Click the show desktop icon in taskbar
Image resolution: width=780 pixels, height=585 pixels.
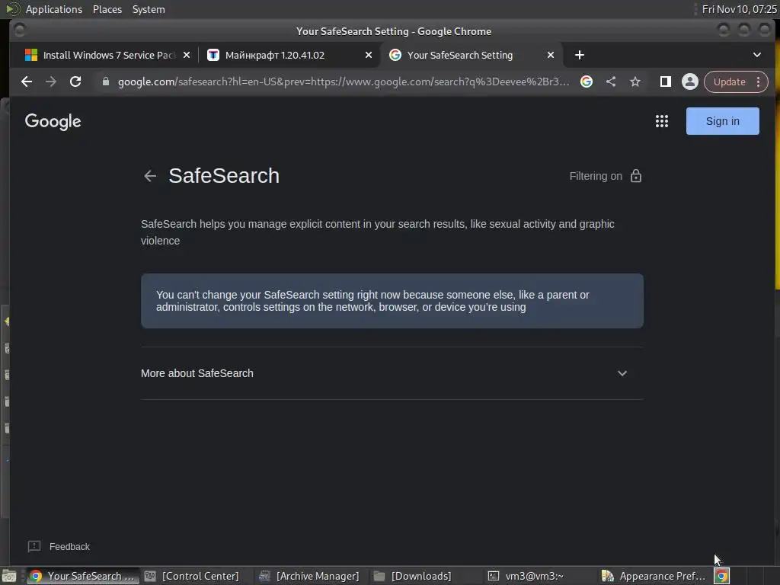tap(9, 576)
